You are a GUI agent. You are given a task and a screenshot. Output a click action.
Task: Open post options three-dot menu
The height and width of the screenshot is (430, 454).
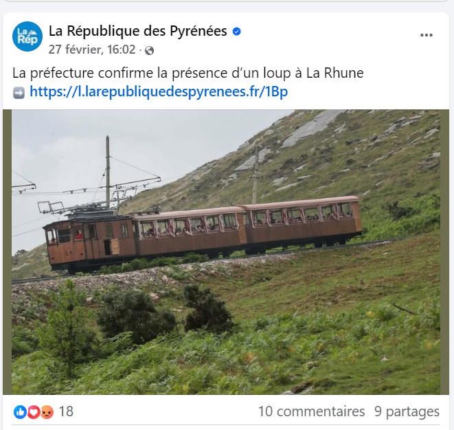pyautogui.click(x=427, y=35)
